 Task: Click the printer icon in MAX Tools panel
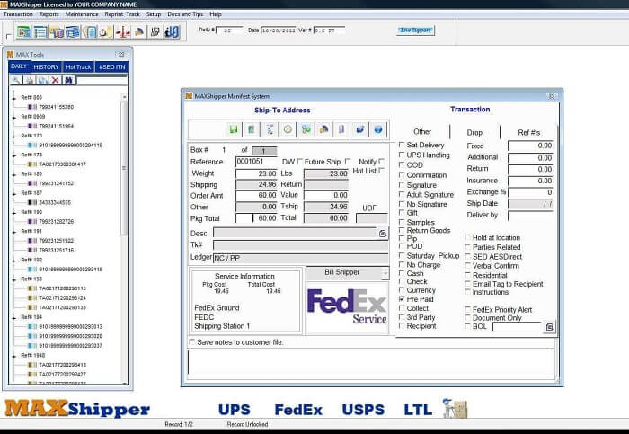click(30, 80)
